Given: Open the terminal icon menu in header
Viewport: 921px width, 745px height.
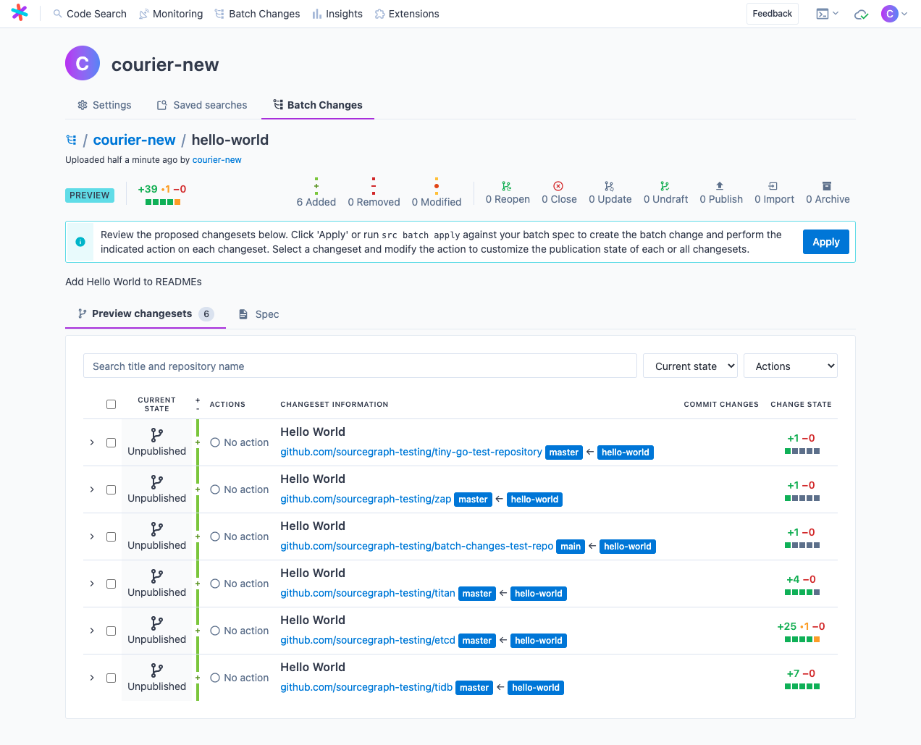Looking at the screenshot, I should pos(827,14).
